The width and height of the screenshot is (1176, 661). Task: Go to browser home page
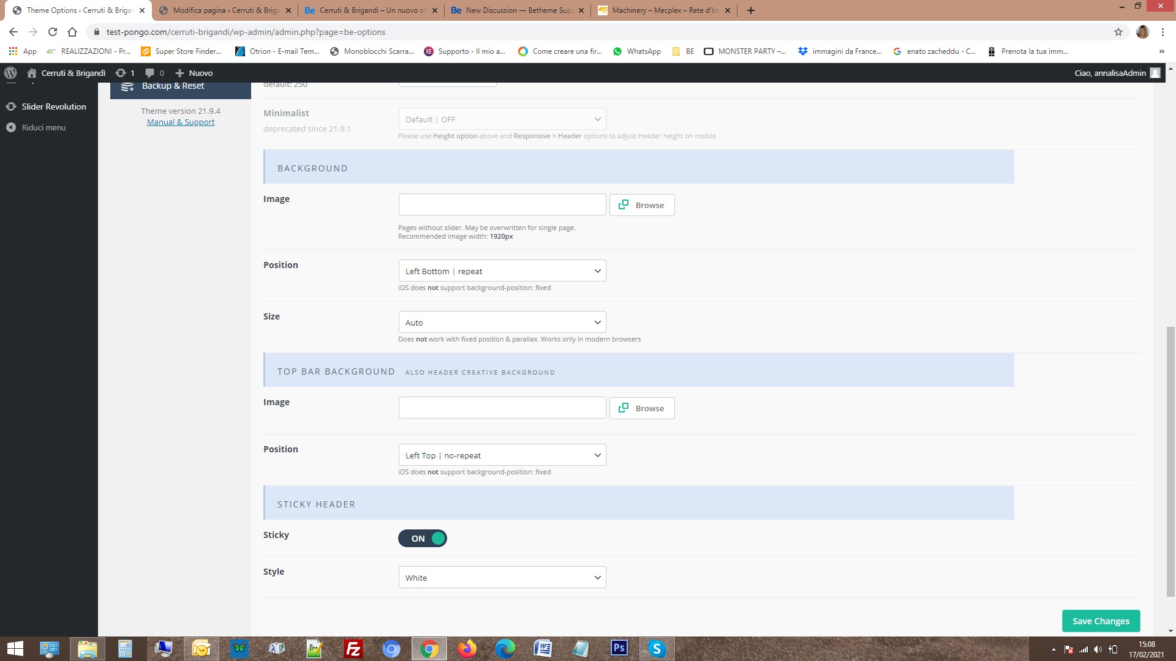pyautogui.click(x=72, y=32)
